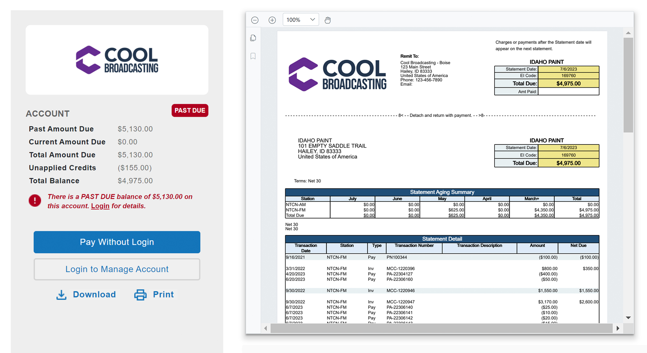Click the Statement Aging Summary header
This screenshot has height=353, width=647.
click(442, 192)
